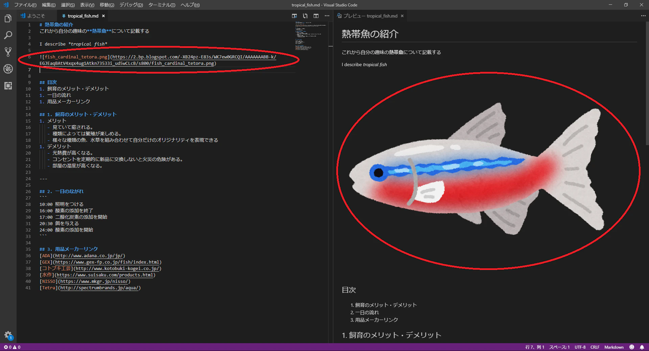Open the Debug view in activity bar
The width and height of the screenshot is (649, 351).
[x=8, y=69]
